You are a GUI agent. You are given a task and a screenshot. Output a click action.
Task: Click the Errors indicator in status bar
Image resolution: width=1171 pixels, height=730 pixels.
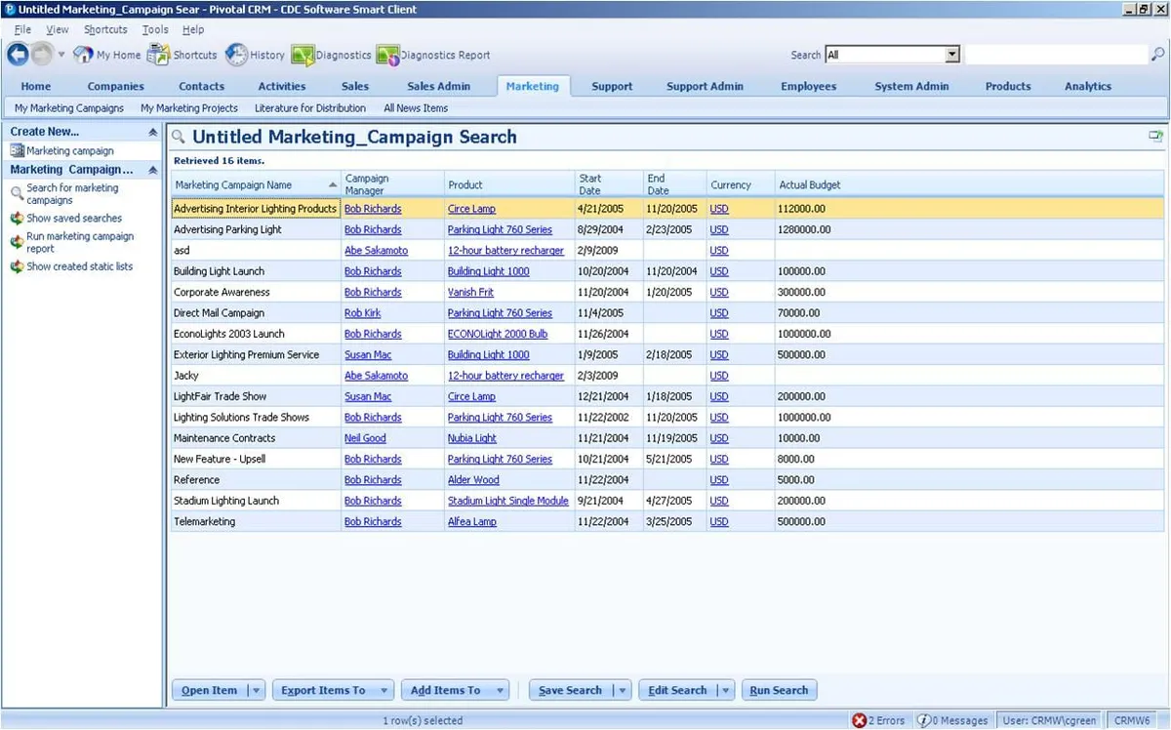878,720
